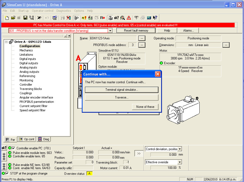Click the Terminal signal simulator button

pyautogui.click(x=122, y=90)
